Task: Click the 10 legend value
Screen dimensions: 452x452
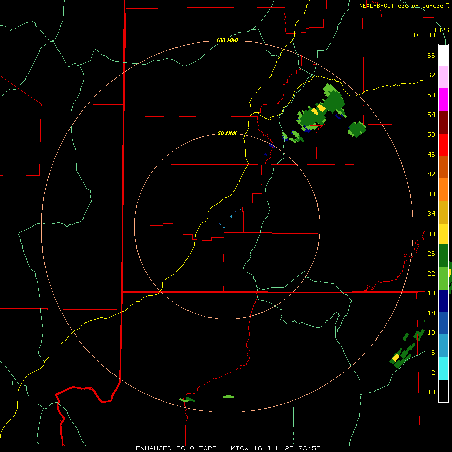Action: coord(431,333)
